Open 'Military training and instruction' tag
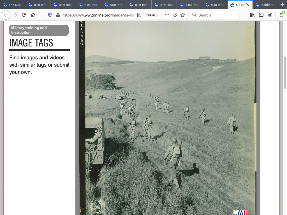The height and width of the screenshot is (215, 287). [39, 30]
